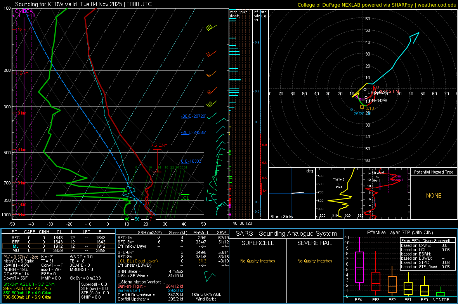Click the surface wetbulb value 58
458x304 pixels.
click(x=137, y=219)
